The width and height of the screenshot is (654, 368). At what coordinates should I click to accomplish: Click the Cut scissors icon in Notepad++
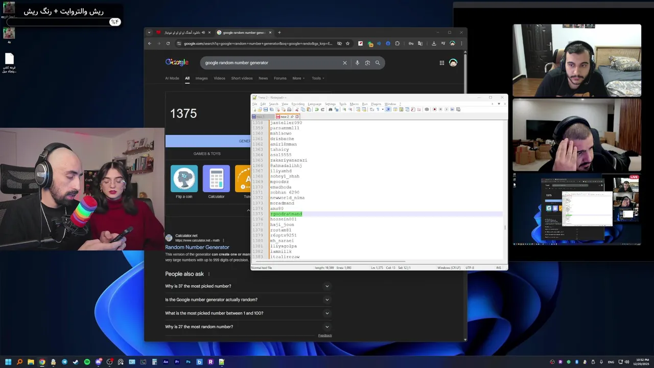pyautogui.click(x=297, y=109)
